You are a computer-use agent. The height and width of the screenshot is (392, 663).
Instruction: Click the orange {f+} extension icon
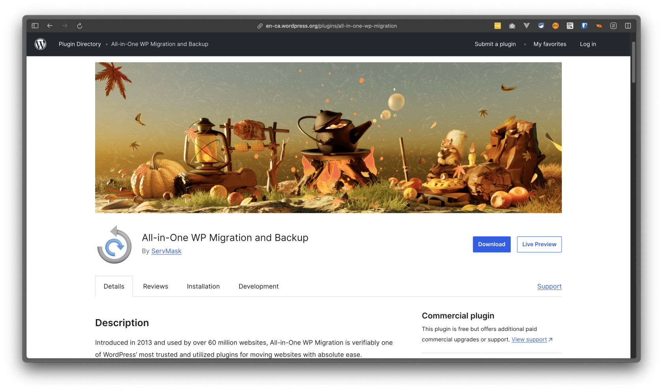click(555, 26)
